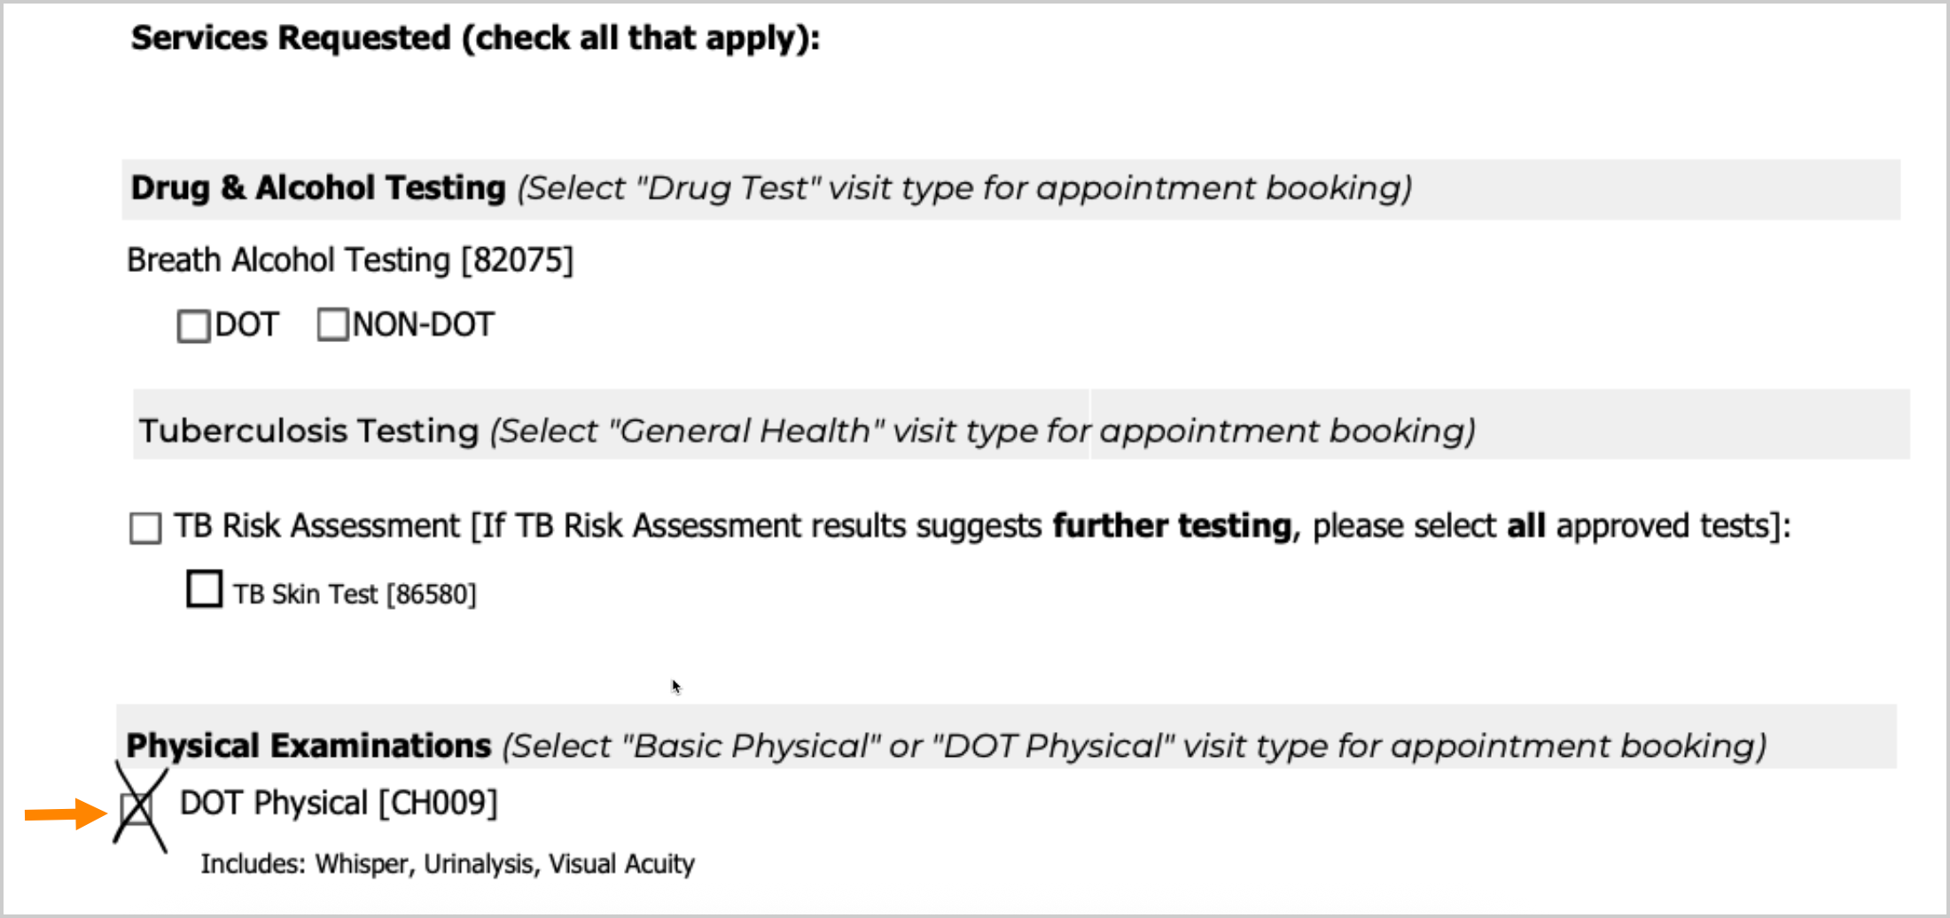Uncheck the DOT Physical [CH009] checkbox
Viewport: 1950px width, 918px height.
(x=136, y=808)
